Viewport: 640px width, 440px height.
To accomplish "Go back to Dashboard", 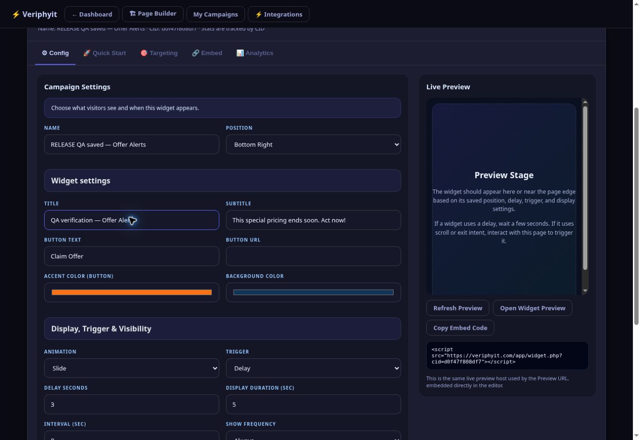I will (92, 14).
